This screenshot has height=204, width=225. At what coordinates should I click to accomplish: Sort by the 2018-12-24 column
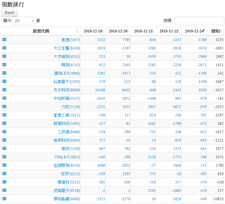(194, 31)
